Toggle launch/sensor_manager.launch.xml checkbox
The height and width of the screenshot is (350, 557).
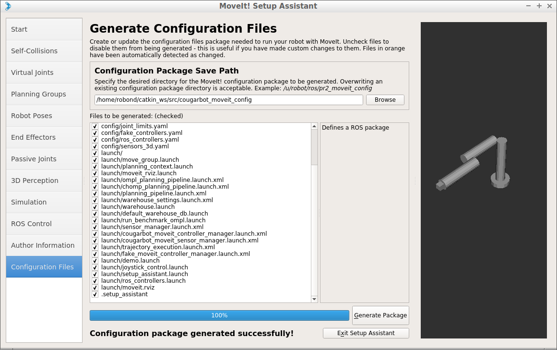[x=95, y=227]
